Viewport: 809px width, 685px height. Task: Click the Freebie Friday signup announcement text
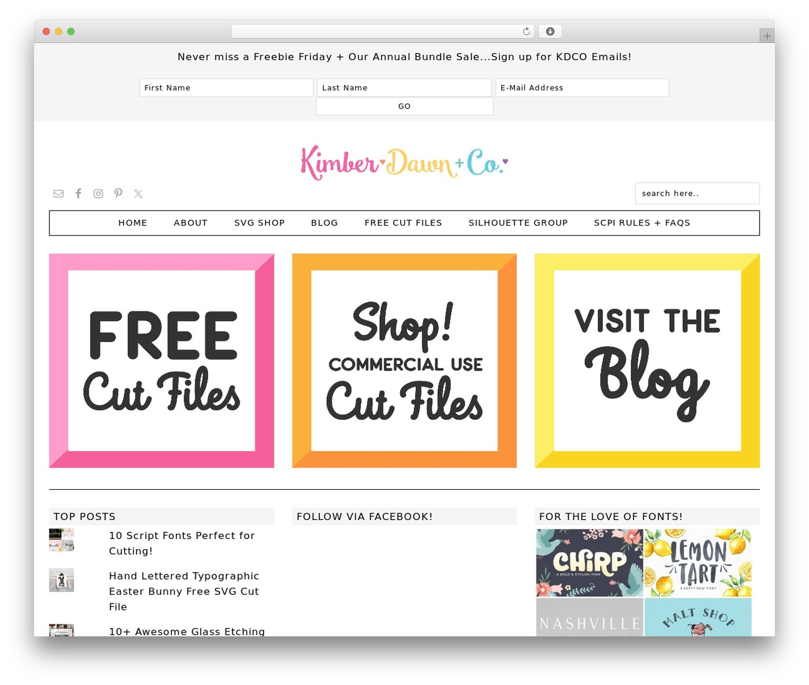(x=404, y=57)
